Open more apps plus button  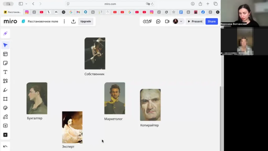click(x=5, y=135)
